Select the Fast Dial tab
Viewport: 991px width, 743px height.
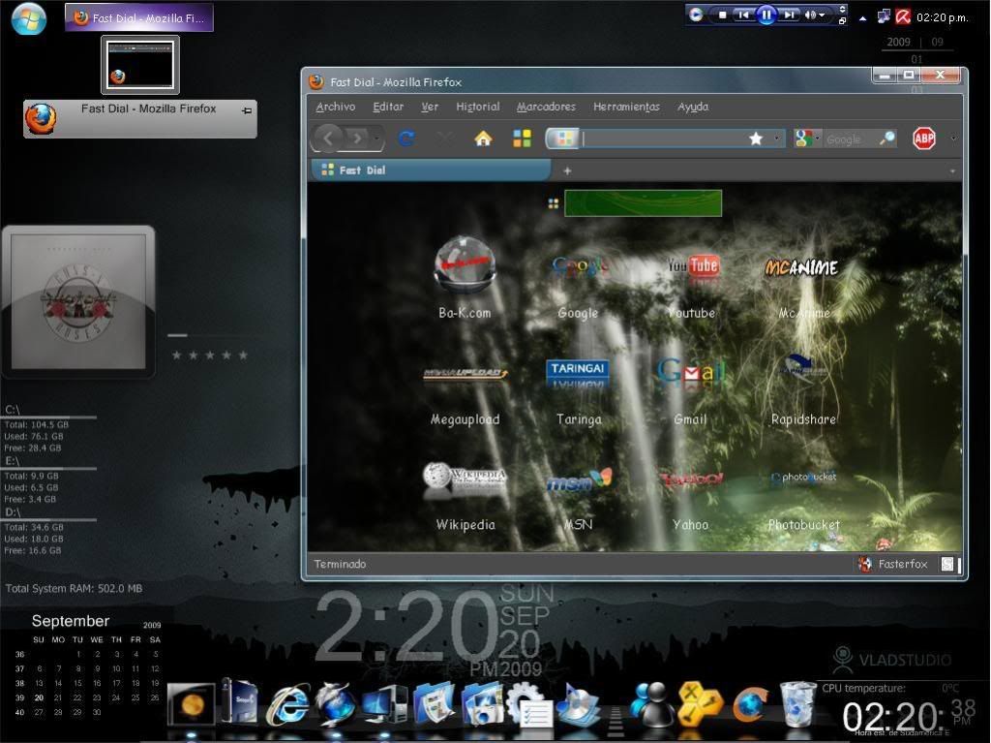tap(430, 170)
